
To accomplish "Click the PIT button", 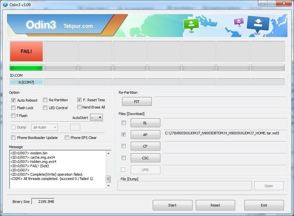I will click(x=137, y=102).
